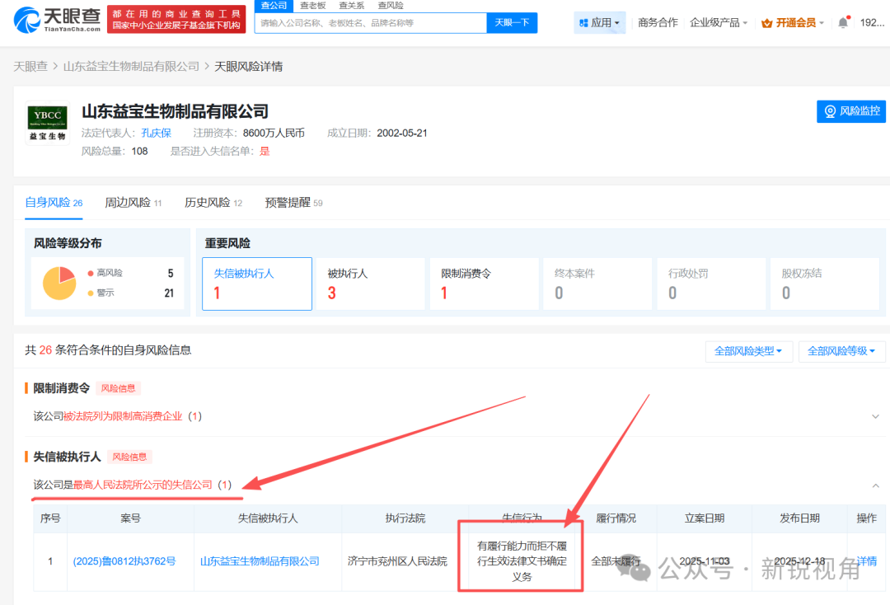The height and width of the screenshot is (605, 890).
Task: Open case number (2025)鲁0812执3762号 link
Action: 124,561
